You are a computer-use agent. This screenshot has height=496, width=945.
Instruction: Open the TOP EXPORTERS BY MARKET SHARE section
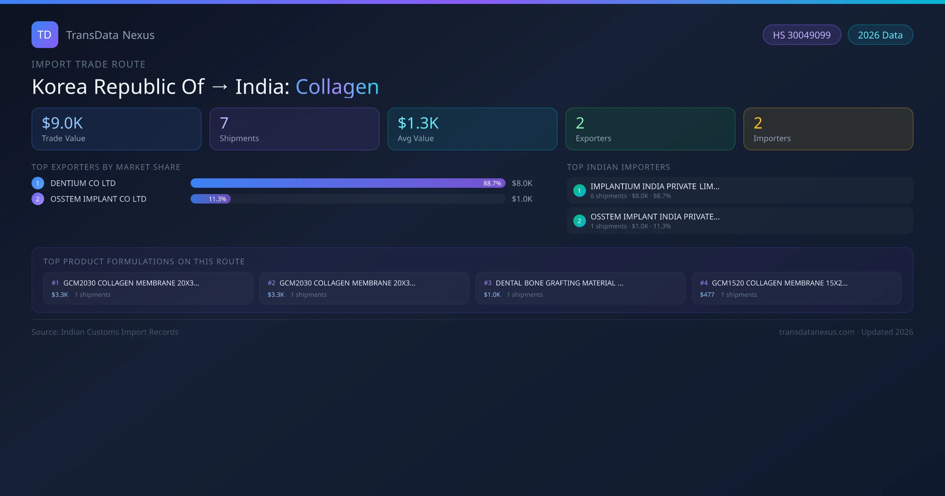point(106,167)
